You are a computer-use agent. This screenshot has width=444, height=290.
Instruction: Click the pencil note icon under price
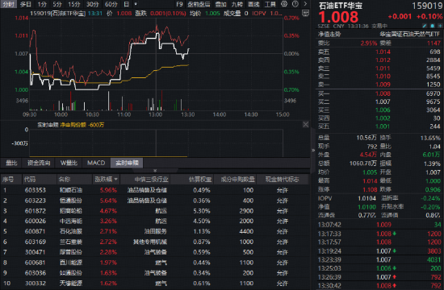coord(424,26)
